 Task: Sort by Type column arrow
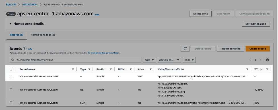(x=89, y=69)
